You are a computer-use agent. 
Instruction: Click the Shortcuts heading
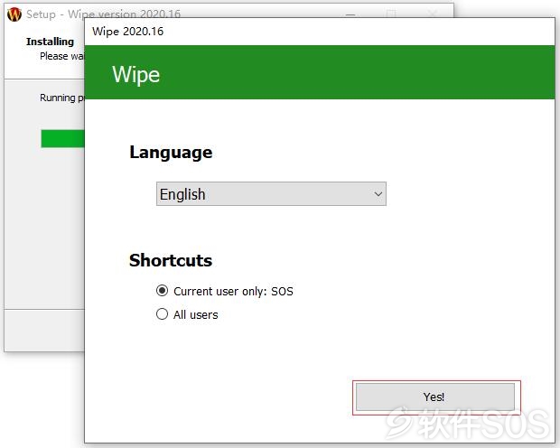(x=171, y=260)
